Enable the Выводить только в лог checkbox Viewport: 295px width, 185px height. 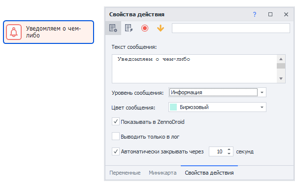[x=116, y=136]
